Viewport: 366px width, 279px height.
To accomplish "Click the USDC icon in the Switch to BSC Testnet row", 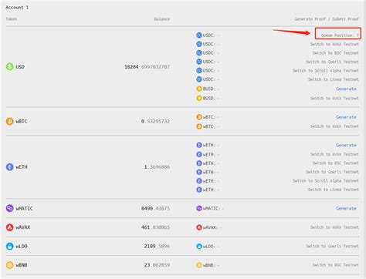I will pyautogui.click(x=199, y=53).
